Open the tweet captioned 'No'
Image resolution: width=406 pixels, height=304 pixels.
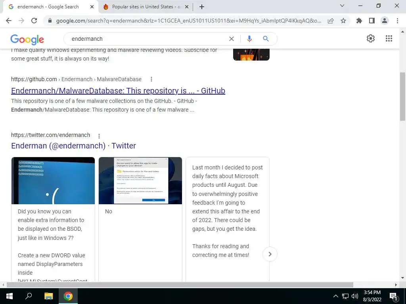[109, 211]
